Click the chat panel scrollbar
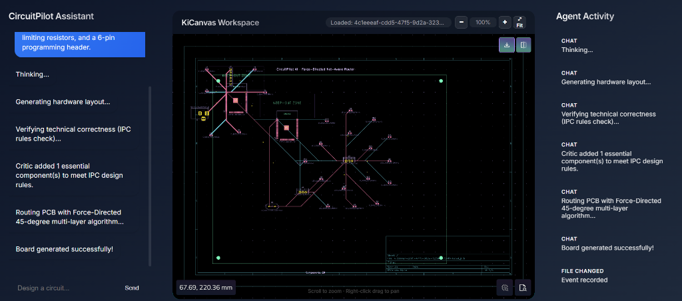This screenshot has height=301, width=682. pyautogui.click(x=150, y=176)
